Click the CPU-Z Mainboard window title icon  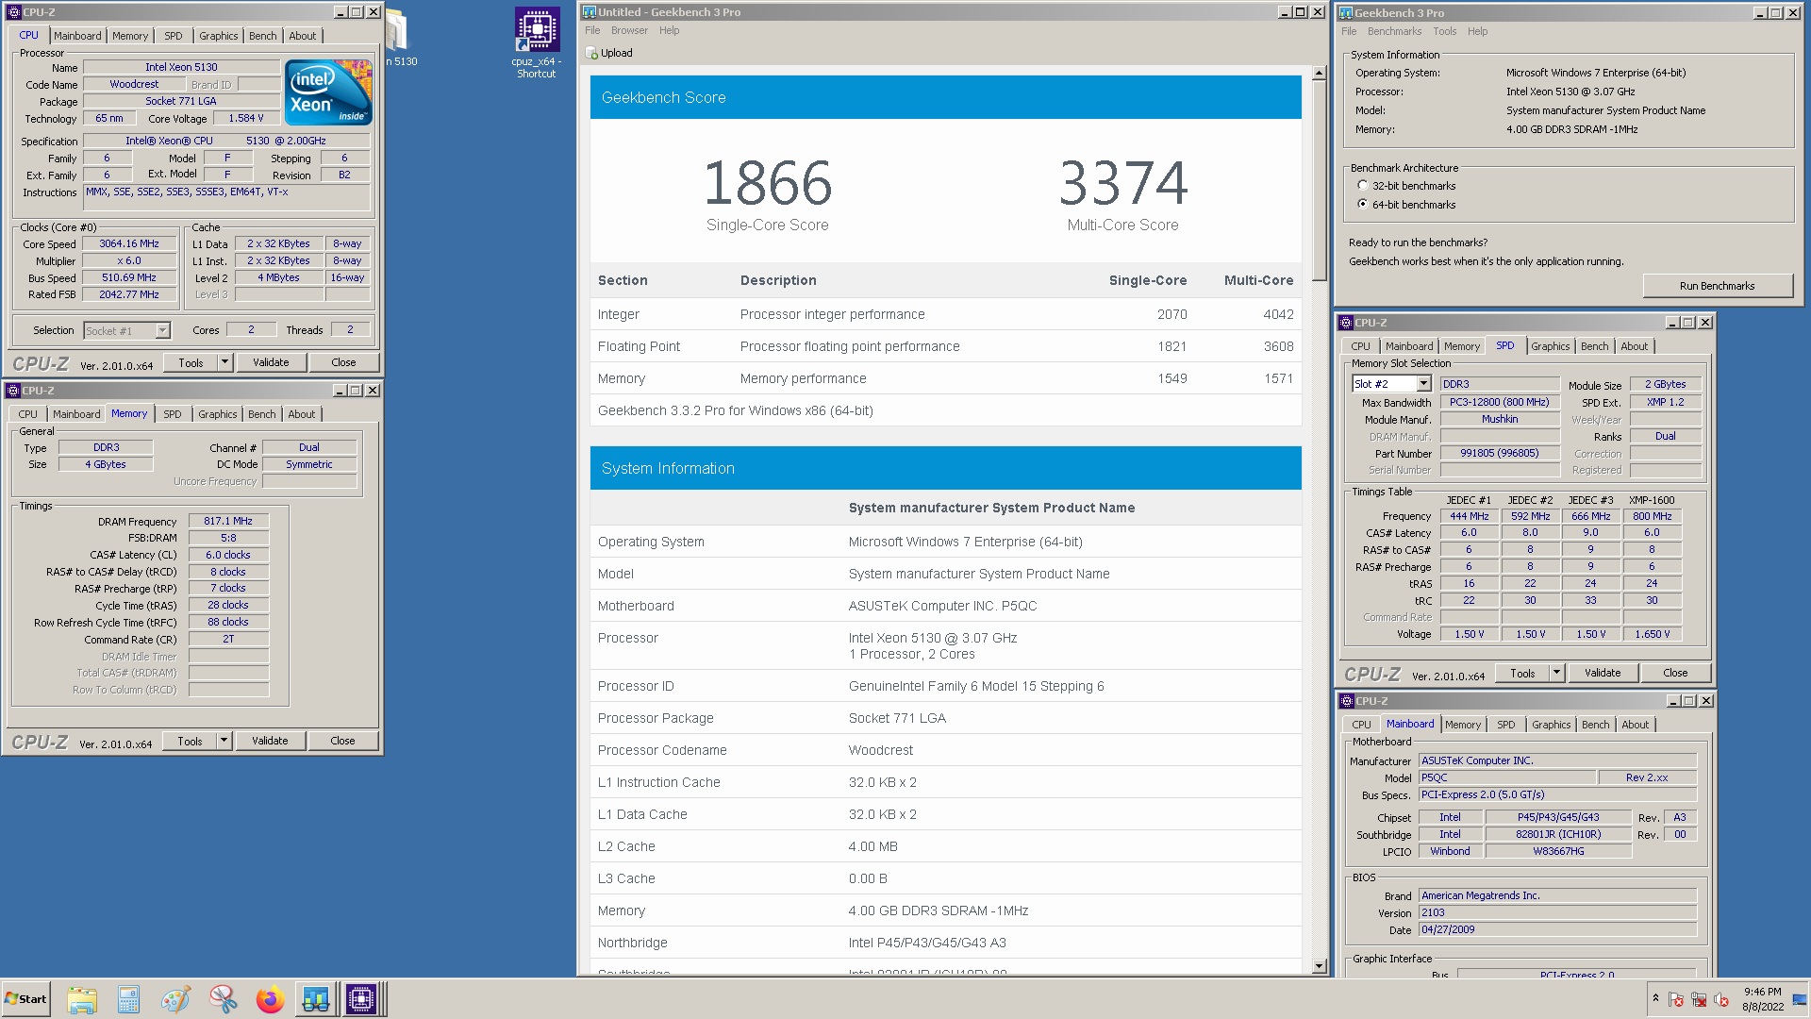pyautogui.click(x=1347, y=701)
